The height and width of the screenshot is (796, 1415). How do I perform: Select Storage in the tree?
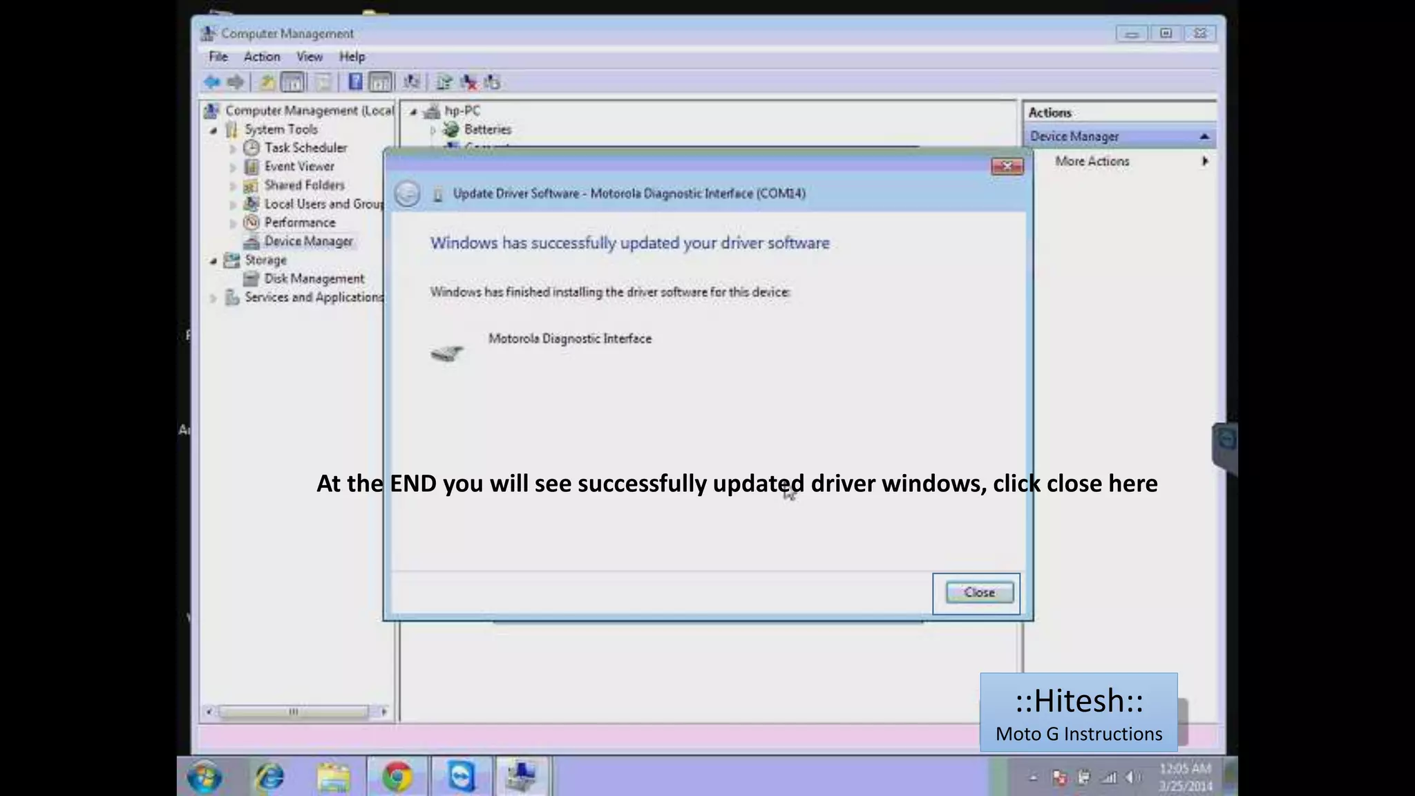(x=265, y=260)
